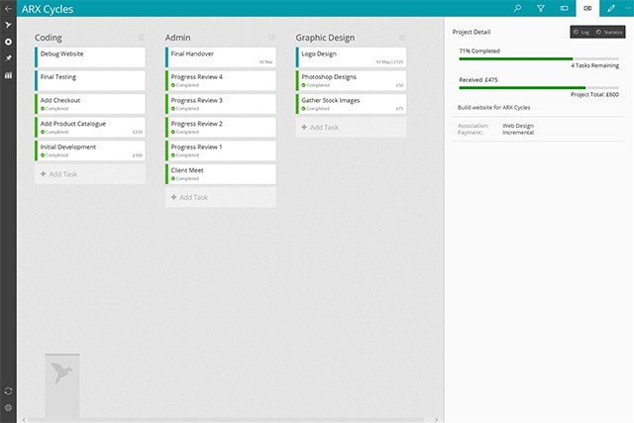Open the filter funnel icon
The image size is (634, 423).
point(541,8)
